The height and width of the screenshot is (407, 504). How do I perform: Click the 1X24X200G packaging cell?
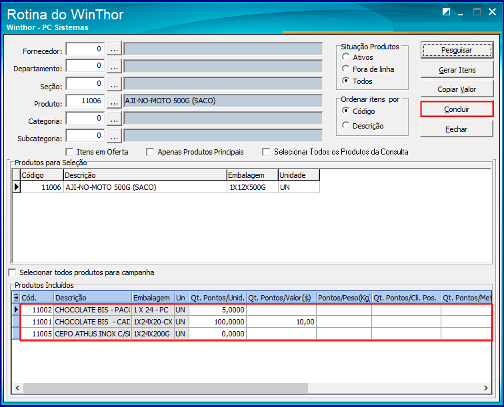[153, 334]
